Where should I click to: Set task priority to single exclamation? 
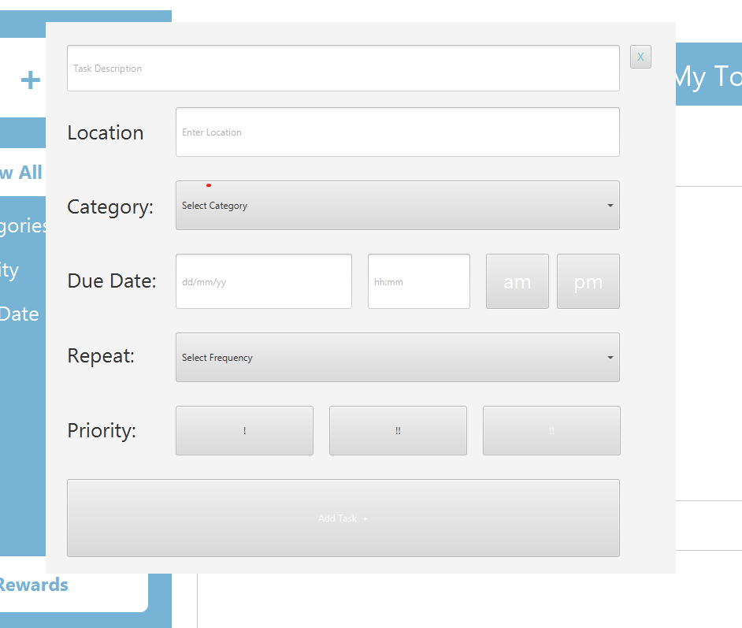click(x=244, y=430)
